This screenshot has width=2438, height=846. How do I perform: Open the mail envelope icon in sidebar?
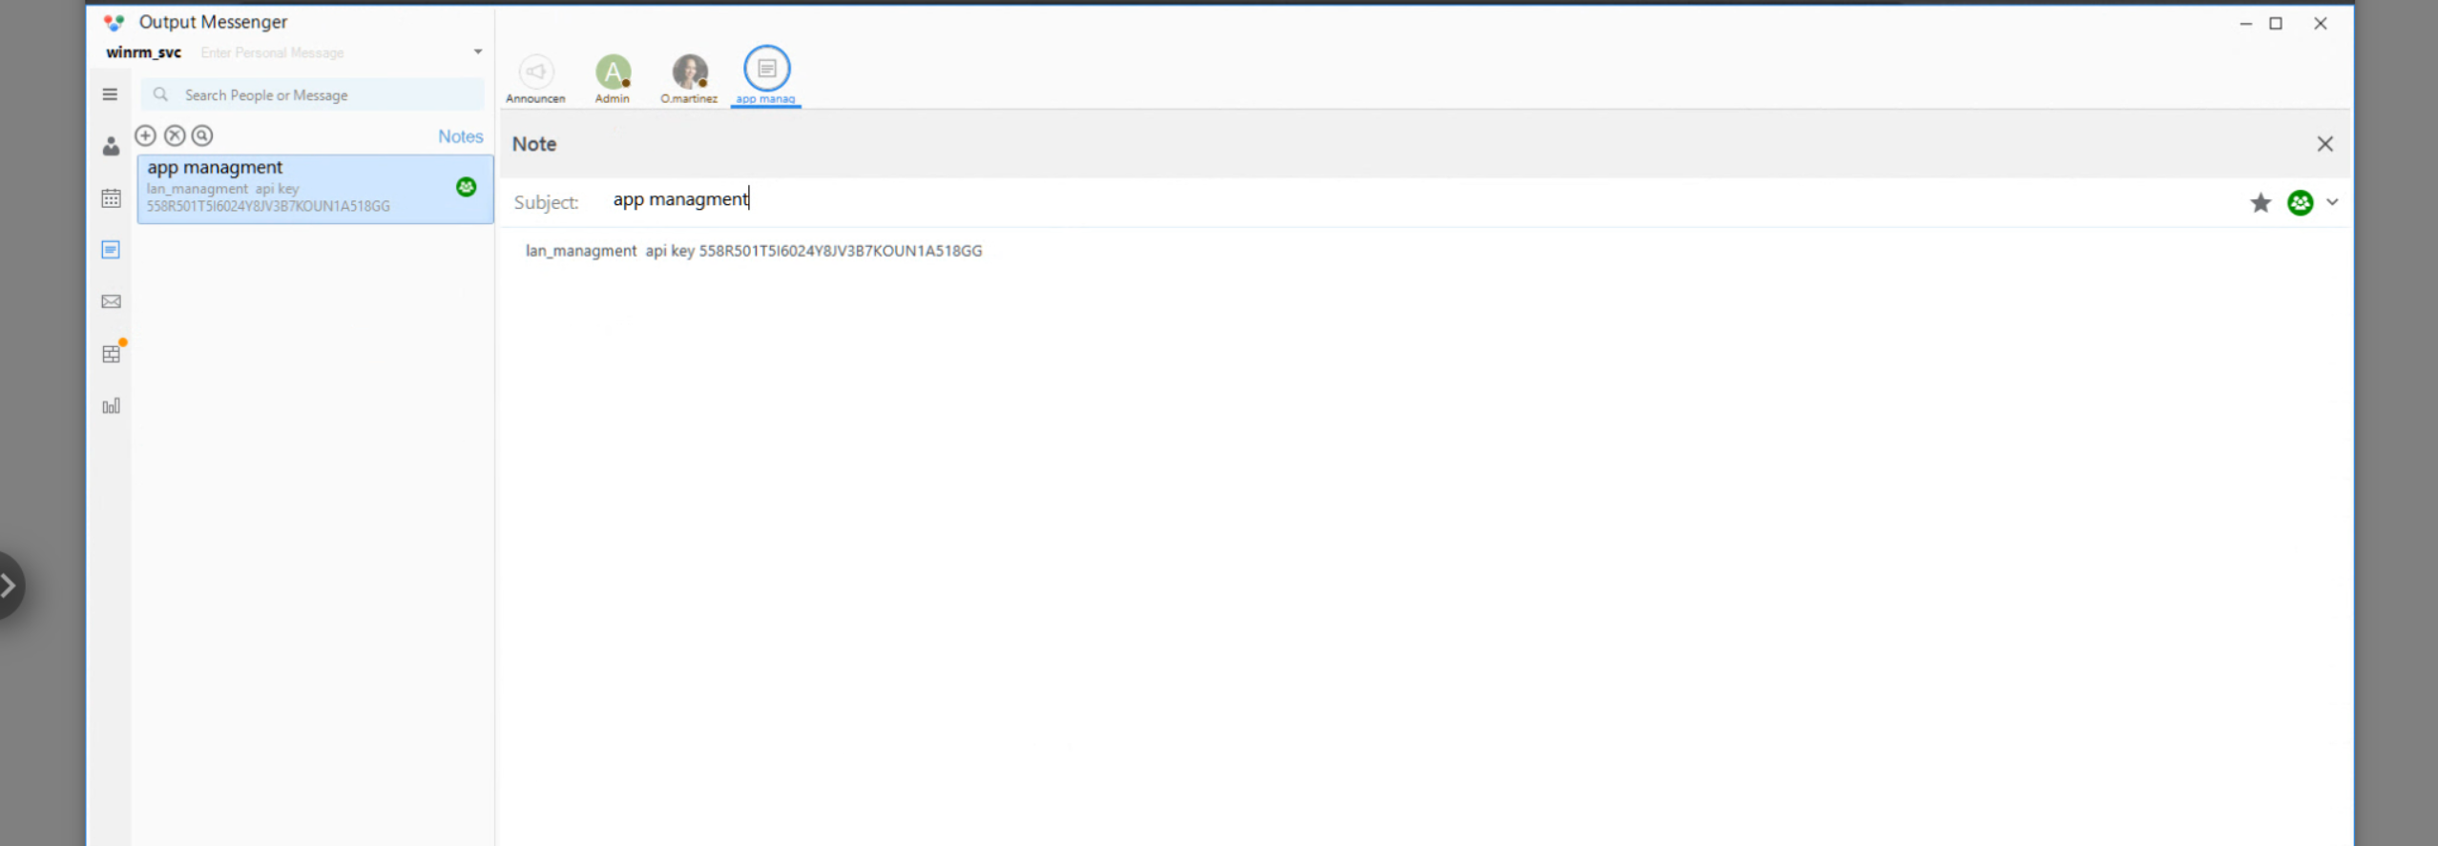(111, 302)
